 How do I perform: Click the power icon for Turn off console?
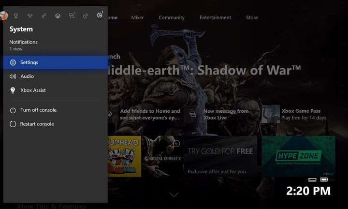[x=13, y=110]
